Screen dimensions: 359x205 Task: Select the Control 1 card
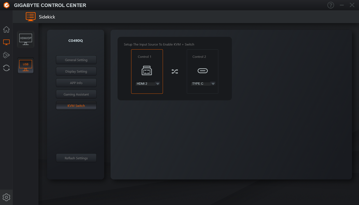(x=147, y=71)
